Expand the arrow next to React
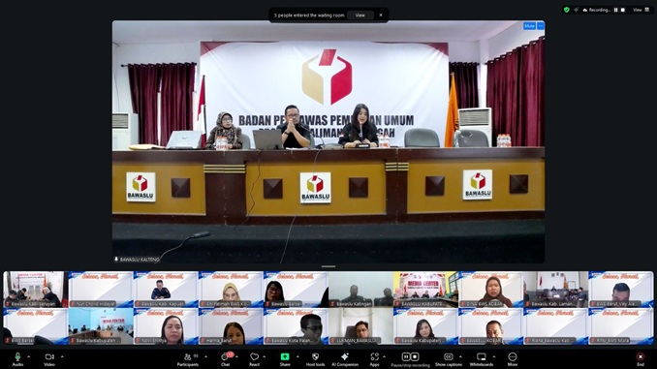 [x=264, y=356]
